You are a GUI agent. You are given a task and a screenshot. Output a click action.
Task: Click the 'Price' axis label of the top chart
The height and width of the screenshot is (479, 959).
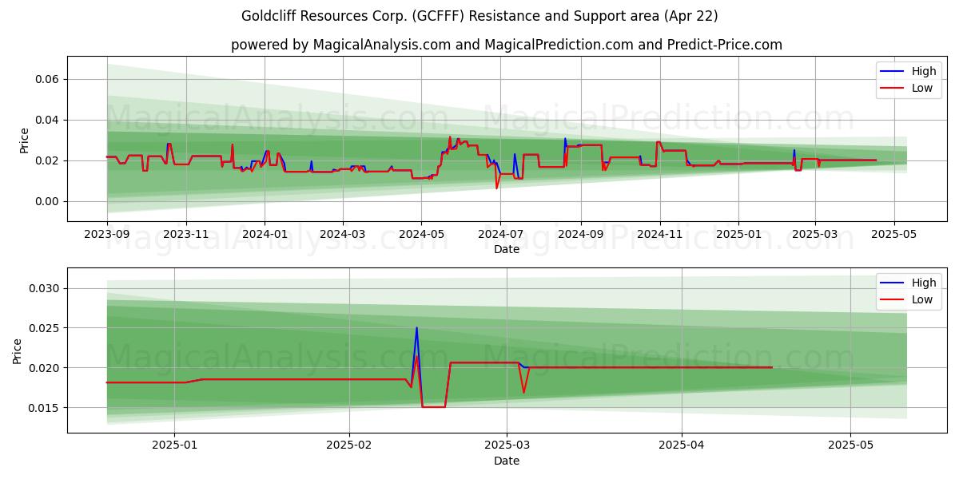tap(24, 139)
